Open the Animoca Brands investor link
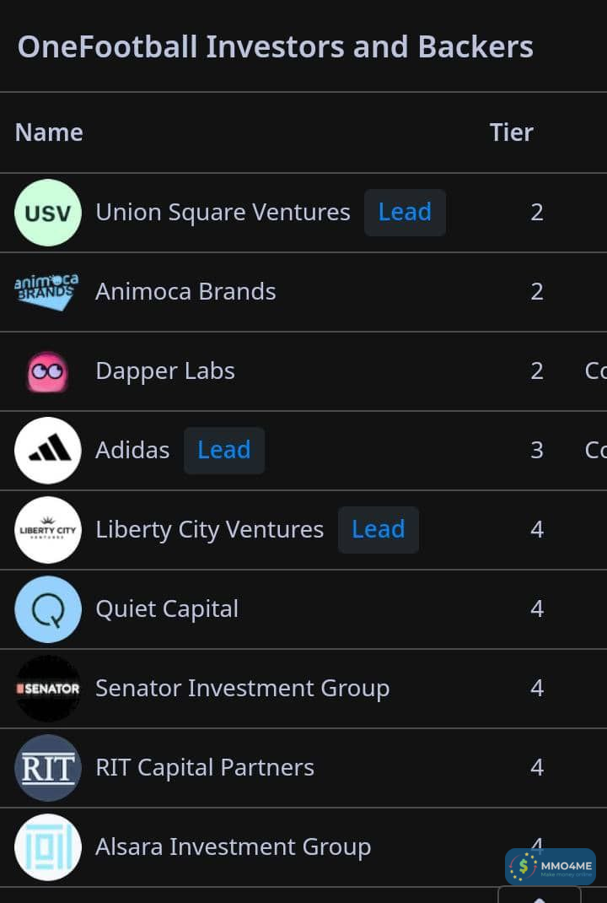 [185, 292]
